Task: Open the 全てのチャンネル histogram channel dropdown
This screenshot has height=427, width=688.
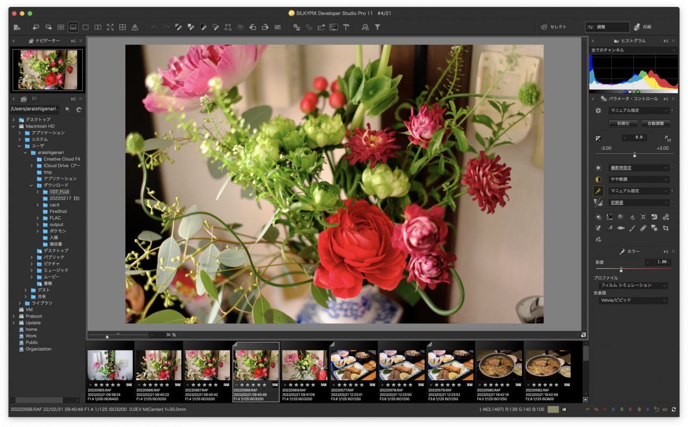Action: click(633, 50)
